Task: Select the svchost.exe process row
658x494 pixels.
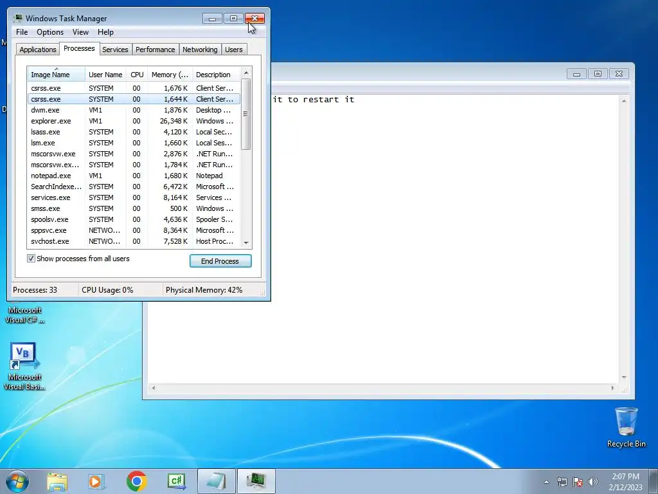Action: (134, 241)
